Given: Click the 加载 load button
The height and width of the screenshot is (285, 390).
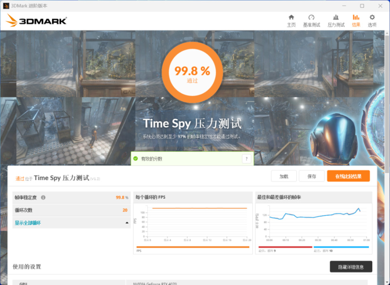Looking at the screenshot, I should click(284, 176).
